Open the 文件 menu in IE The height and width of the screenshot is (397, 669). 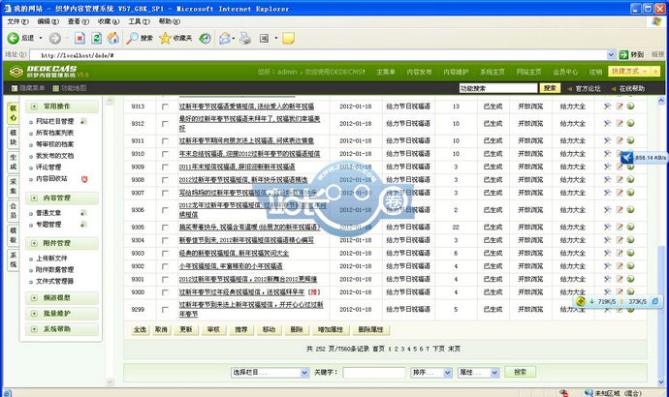[x=17, y=21]
